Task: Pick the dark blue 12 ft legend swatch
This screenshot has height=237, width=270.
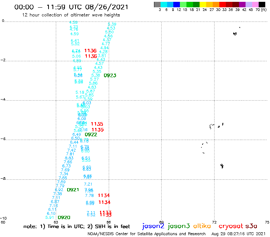Action: point(177,4)
